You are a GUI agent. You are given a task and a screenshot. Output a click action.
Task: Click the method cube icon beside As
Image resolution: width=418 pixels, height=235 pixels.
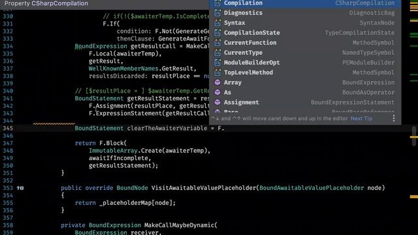point(217,92)
